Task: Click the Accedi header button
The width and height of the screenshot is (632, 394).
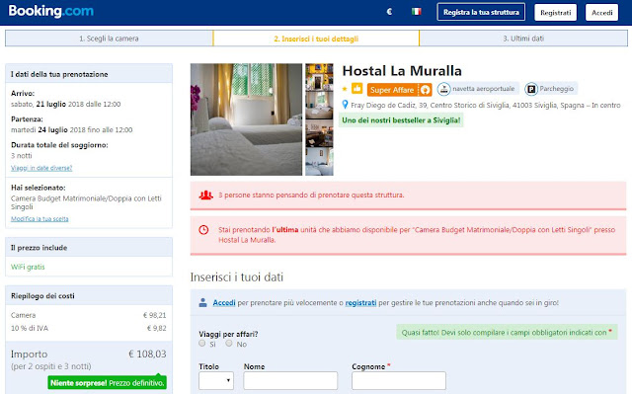Action: coord(601,13)
